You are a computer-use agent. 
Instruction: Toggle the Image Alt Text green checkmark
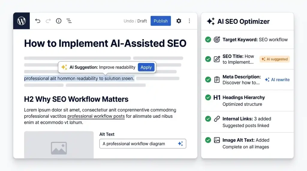click(x=208, y=140)
